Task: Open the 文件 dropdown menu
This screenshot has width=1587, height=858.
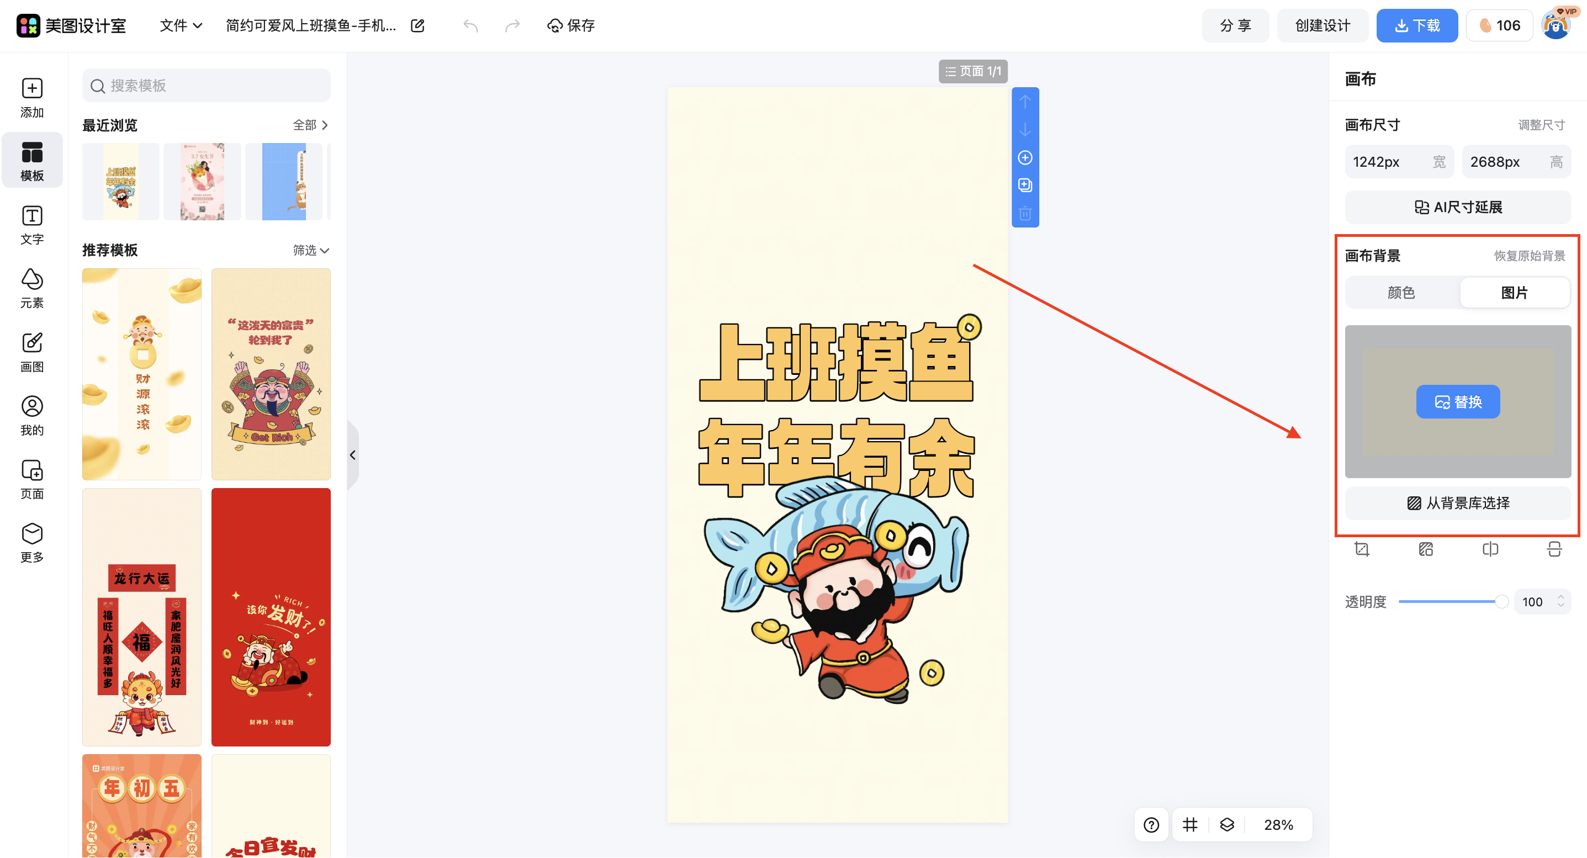Action: coord(179,25)
